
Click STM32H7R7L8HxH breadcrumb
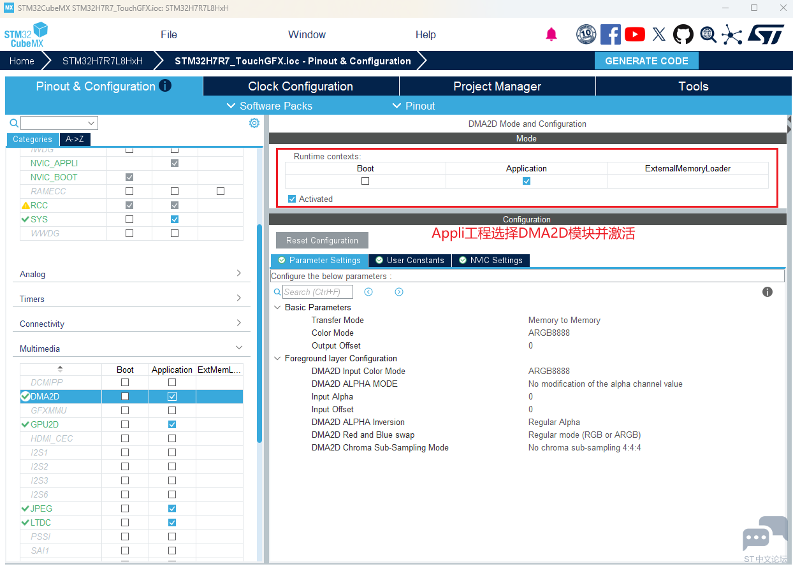(103, 61)
